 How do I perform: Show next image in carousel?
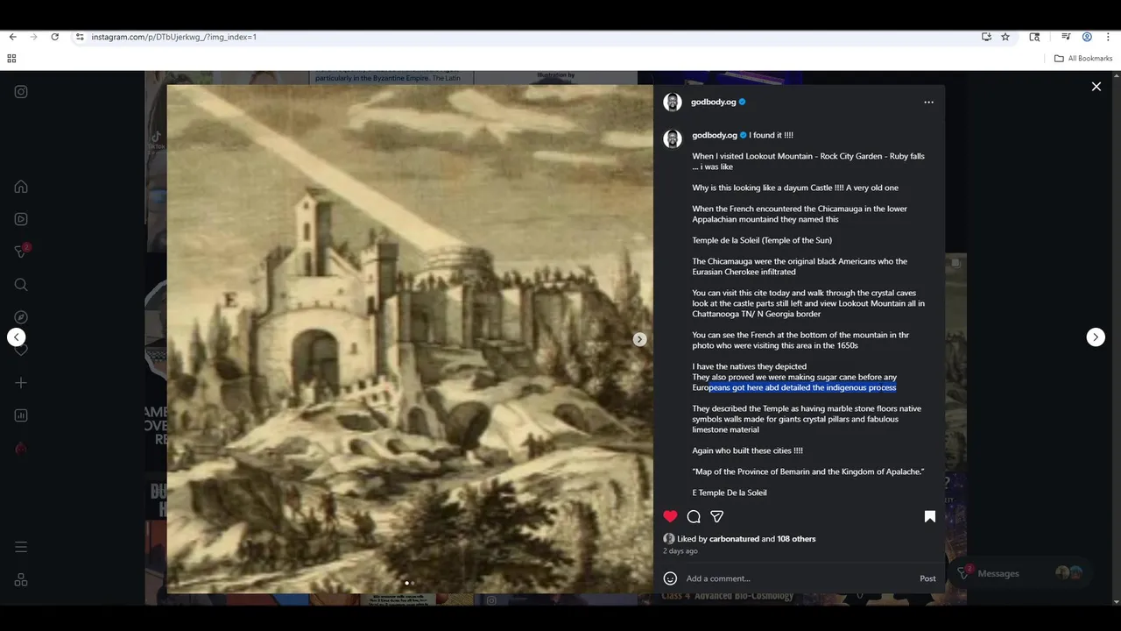(640, 339)
